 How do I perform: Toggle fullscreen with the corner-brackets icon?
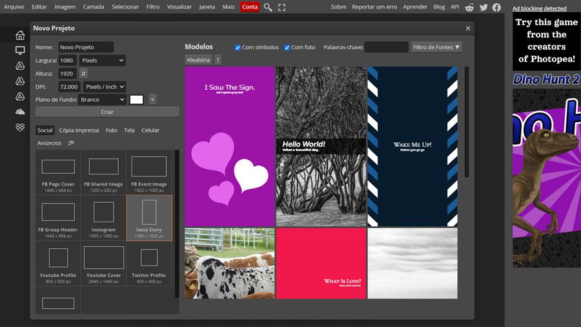pos(281,7)
